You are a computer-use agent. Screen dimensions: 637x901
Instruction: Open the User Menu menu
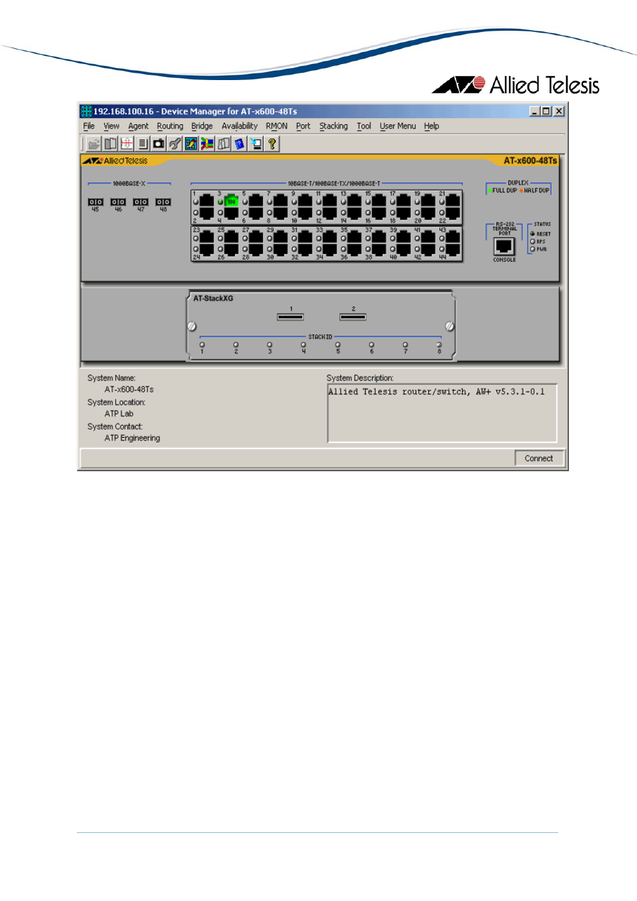[397, 126]
